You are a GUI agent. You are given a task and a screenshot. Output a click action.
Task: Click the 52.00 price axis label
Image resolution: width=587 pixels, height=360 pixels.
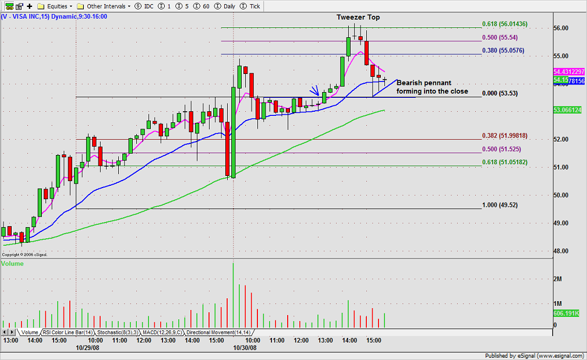point(561,139)
